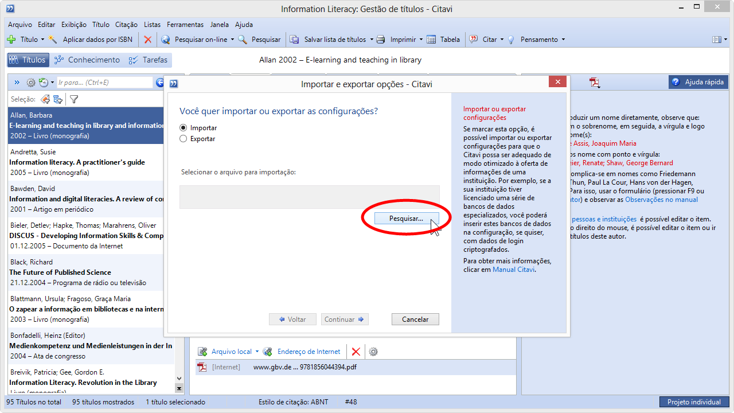Click the second Seleção list icon
Viewport: 734px width, 413px height.
58,99
